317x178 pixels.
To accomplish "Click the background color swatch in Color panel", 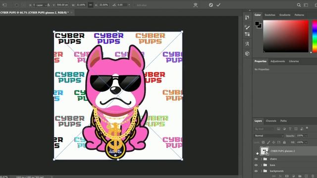I will pos(260,26).
